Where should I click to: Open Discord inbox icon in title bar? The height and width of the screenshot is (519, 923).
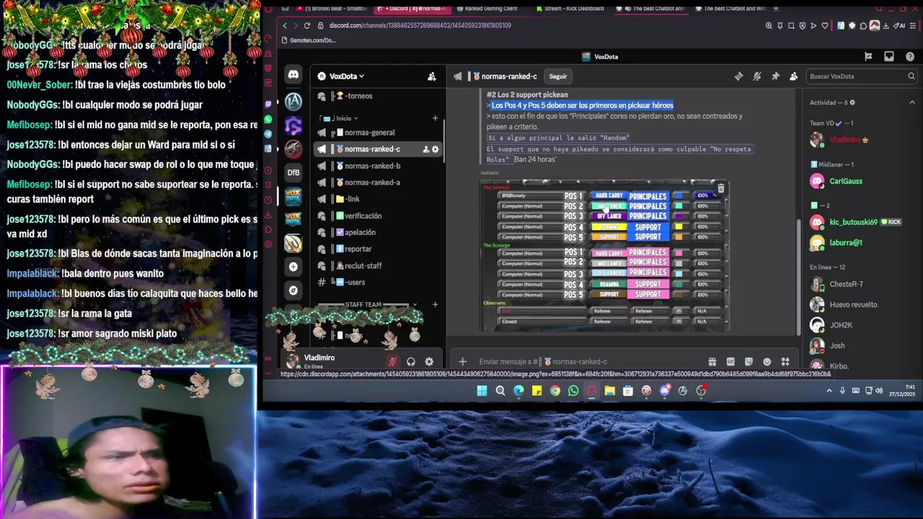point(889,56)
